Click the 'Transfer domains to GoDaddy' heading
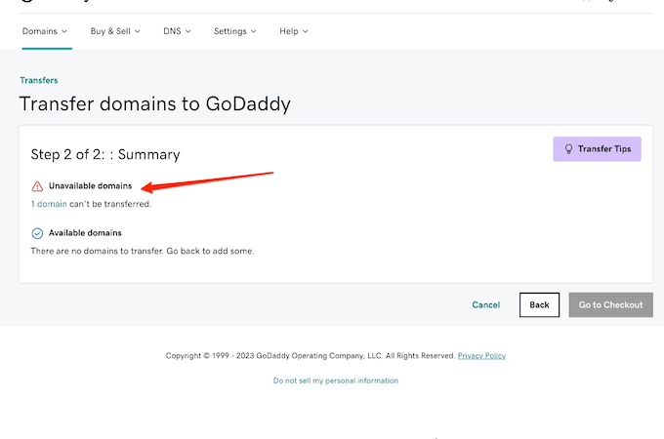664x439 pixels. tap(154, 103)
